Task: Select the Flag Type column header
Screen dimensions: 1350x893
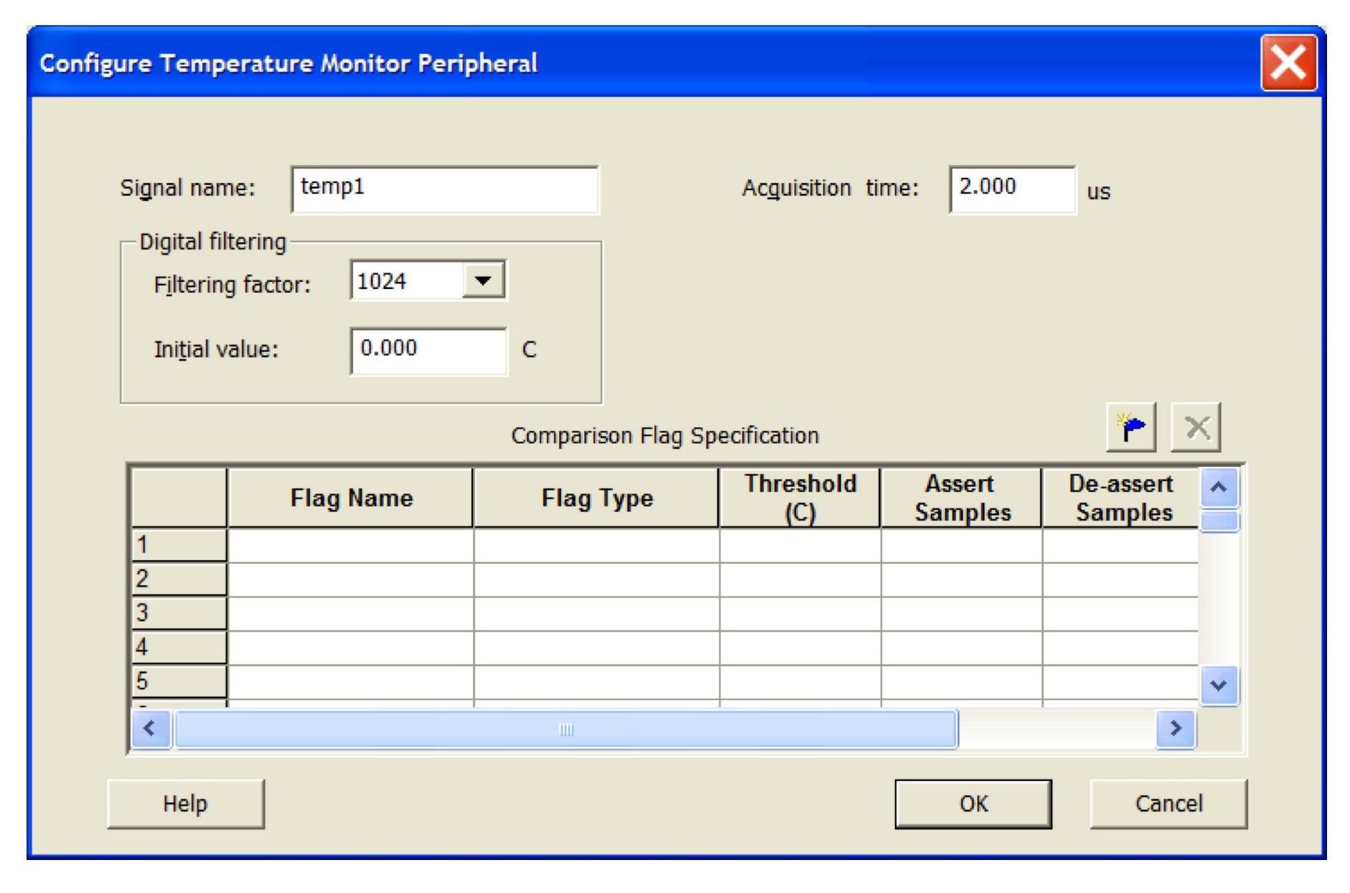Action: click(596, 498)
